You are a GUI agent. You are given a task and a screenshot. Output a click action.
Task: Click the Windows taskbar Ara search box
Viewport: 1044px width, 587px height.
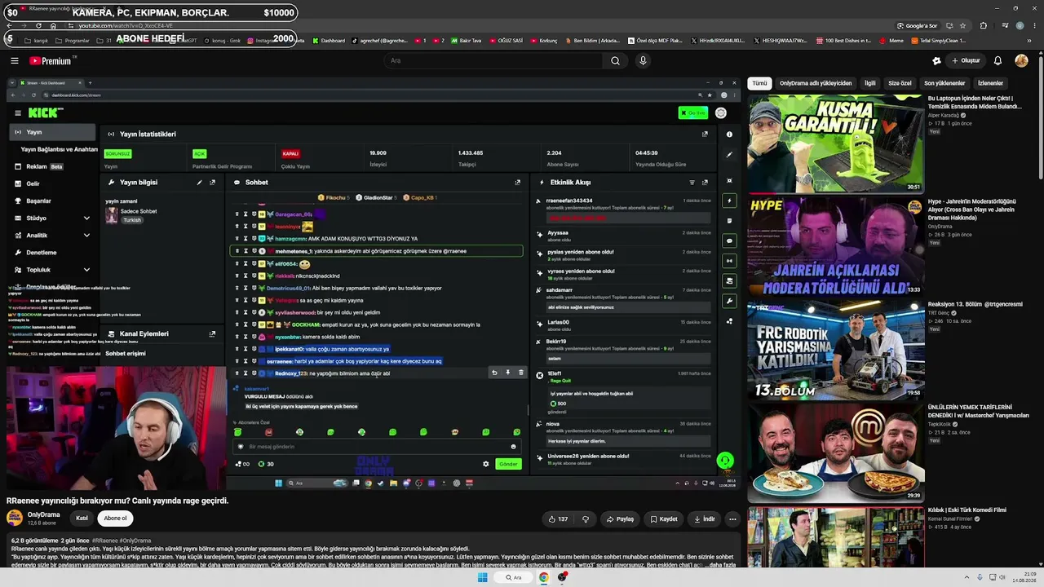[x=513, y=577]
